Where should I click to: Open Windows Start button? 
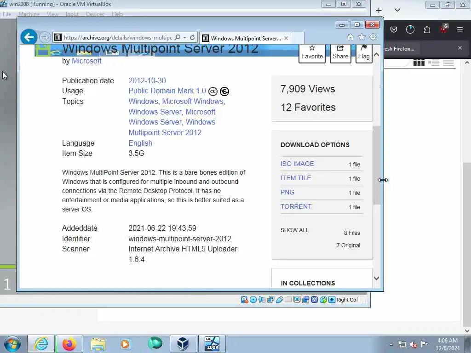(x=12, y=344)
